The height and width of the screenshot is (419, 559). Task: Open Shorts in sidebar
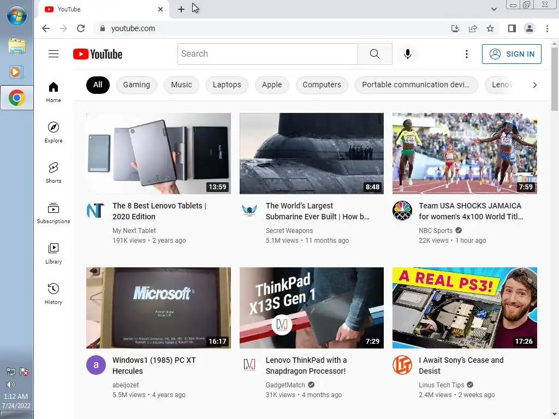[x=53, y=173]
